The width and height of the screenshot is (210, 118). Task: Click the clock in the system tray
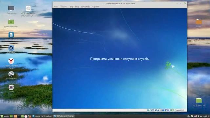[205, 116]
